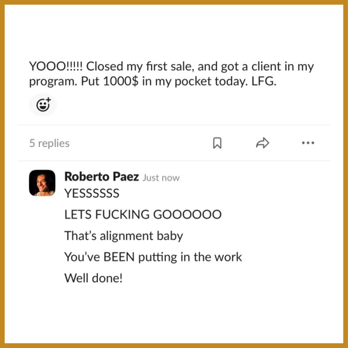348x348 pixels.
Task: Open the three-dot more actions menu
Action: tap(308, 143)
